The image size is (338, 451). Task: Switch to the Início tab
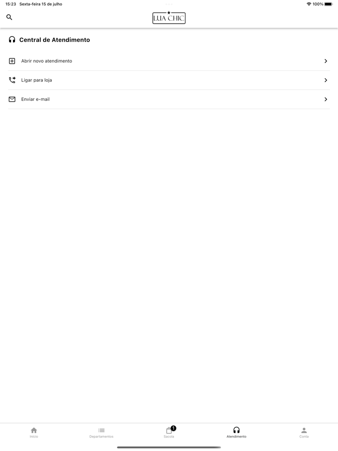[34, 432]
